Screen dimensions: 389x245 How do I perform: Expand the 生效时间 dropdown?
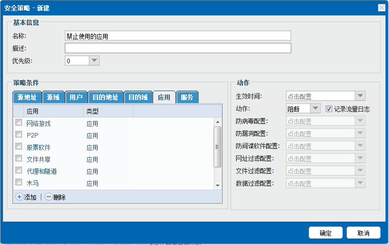click(x=361, y=96)
